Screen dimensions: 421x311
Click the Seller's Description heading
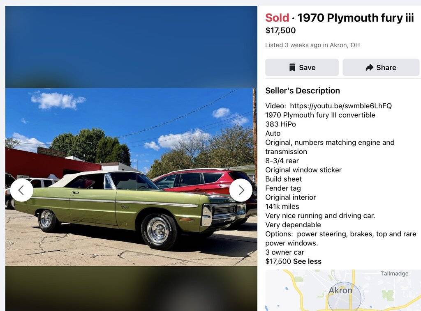coord(303,91)
